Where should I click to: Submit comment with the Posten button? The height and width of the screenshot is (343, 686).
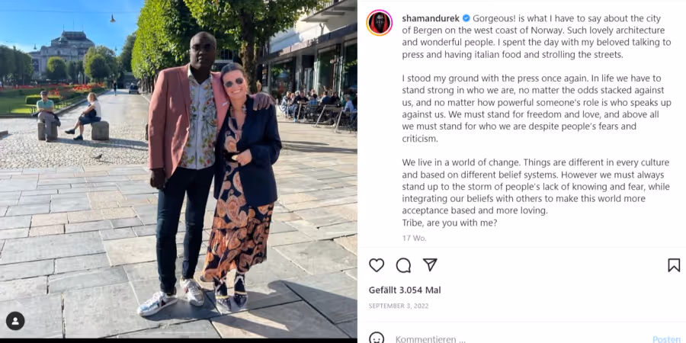click(x=666, y=339)
